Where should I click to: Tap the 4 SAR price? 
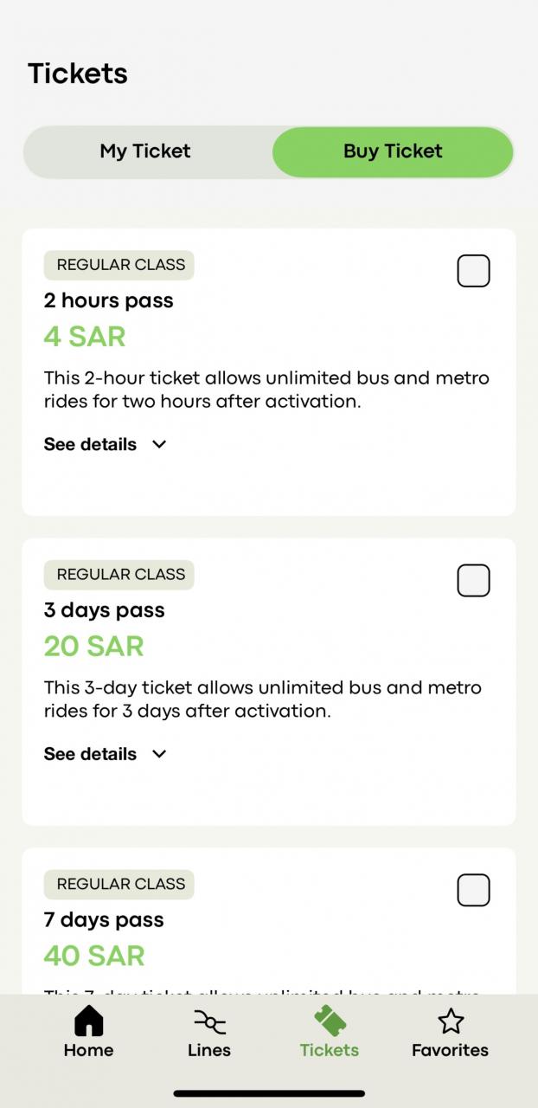[x=85, y=336]
